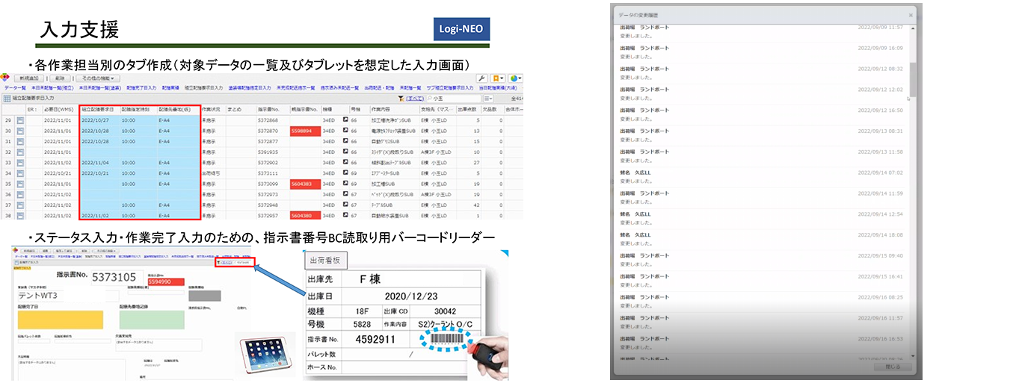
Task: Click the link arrow icon for 5373111
Action: click(x=345, y=172)
